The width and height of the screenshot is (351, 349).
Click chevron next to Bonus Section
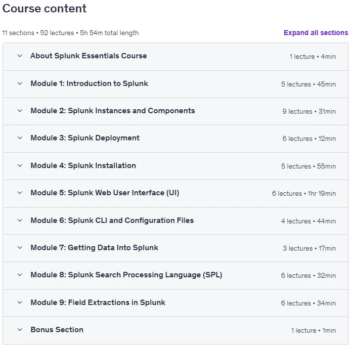pyautogui.click(x=20, y=330)
